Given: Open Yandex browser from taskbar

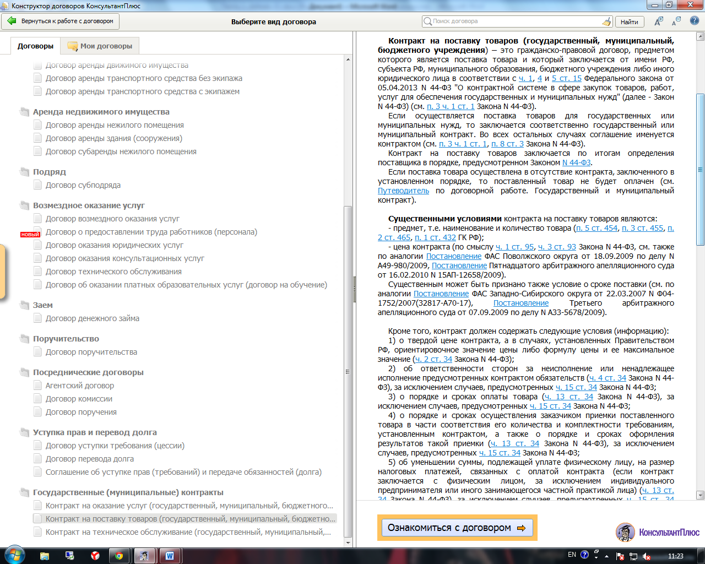Looking at the screenshot, I should pyautogui.click(x=95, y=556).
